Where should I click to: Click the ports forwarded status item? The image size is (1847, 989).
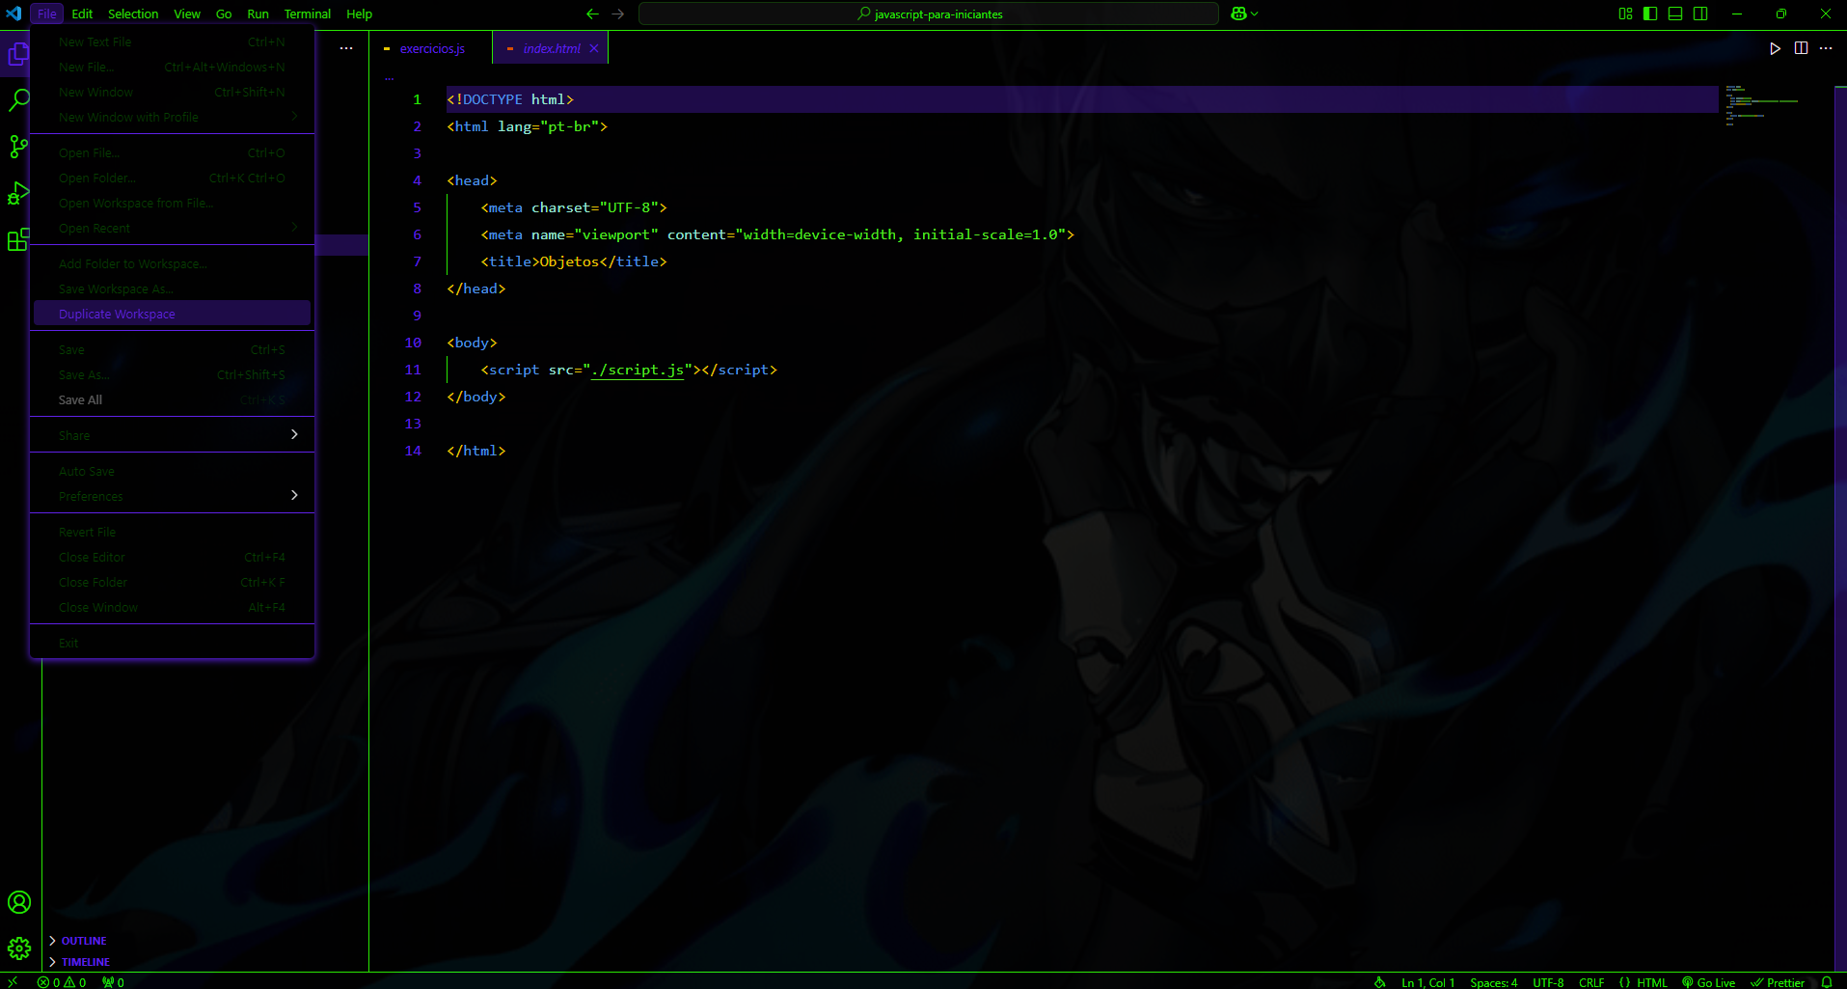point(113,982)
